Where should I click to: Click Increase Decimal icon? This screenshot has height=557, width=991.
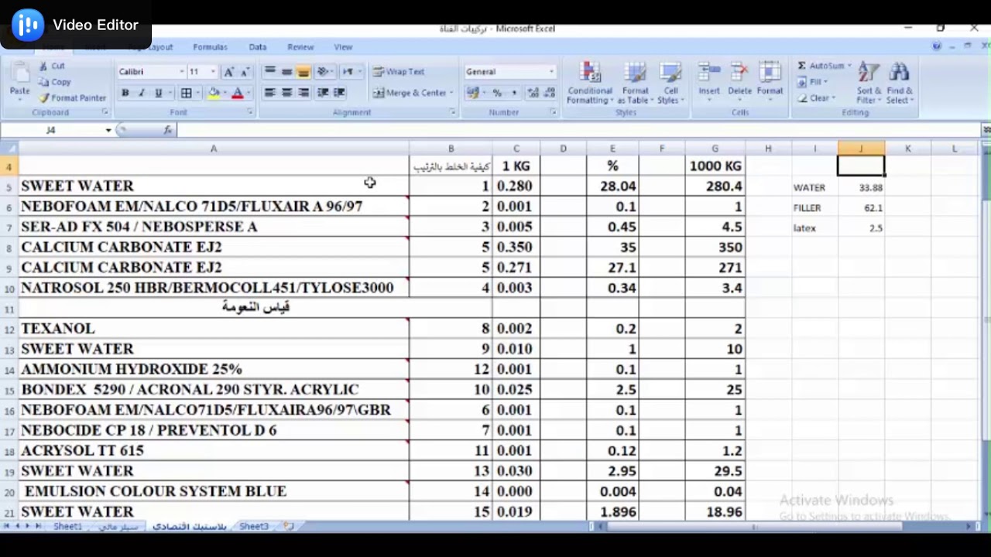[533, 93]
